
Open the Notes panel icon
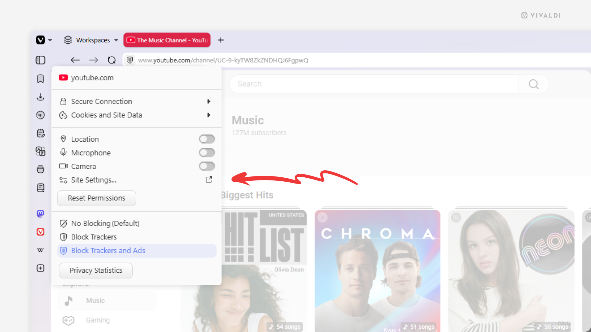coord(41,133)
